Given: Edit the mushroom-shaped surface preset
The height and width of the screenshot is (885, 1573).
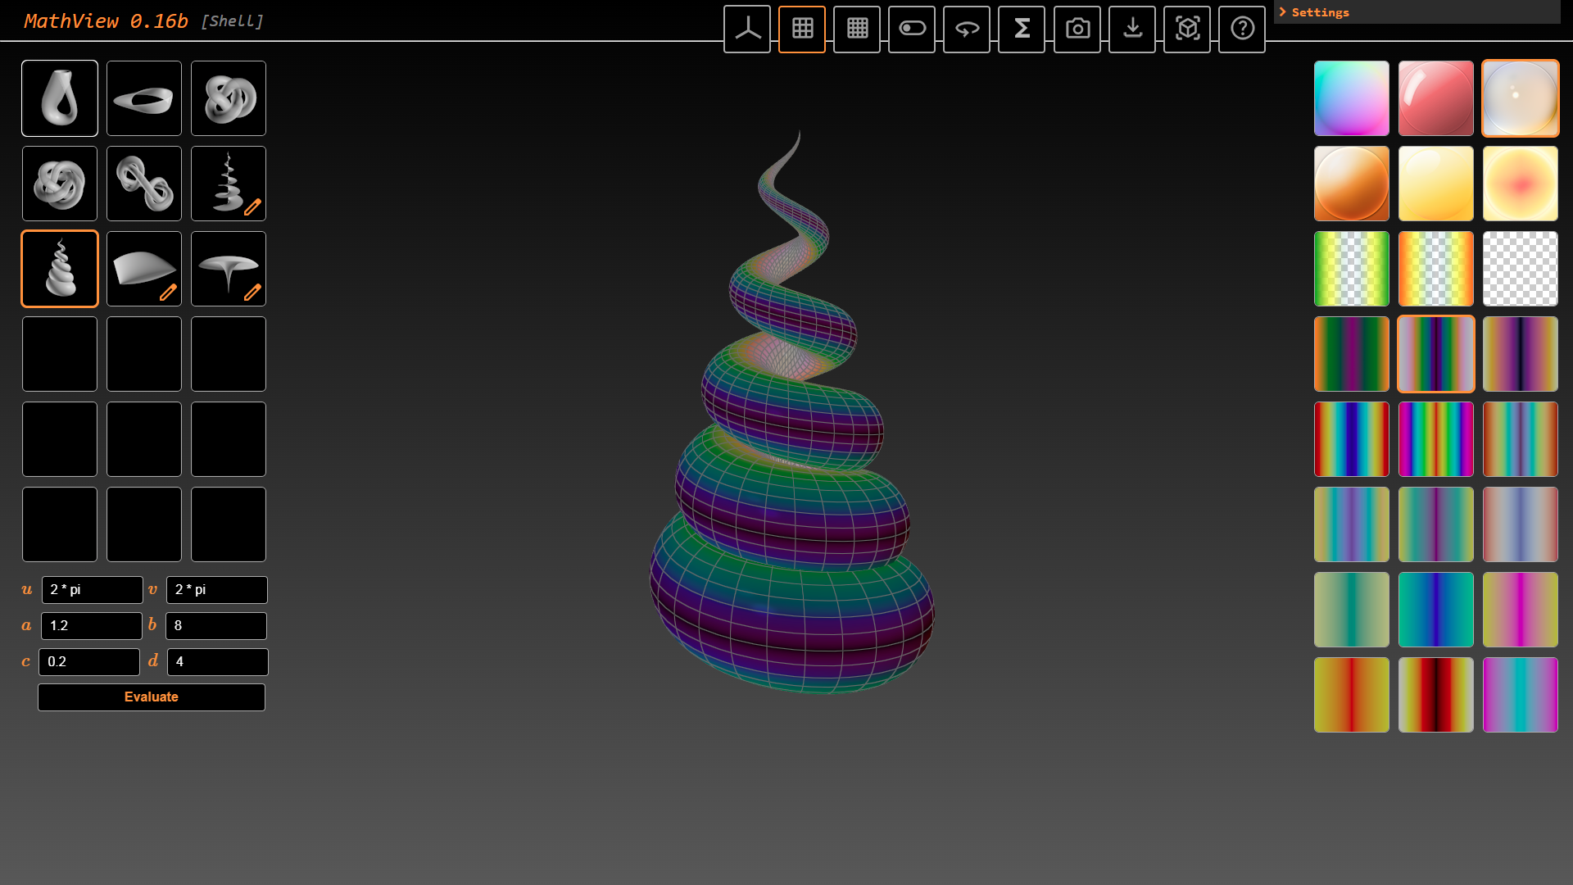Looking at the screenshot, I should [x=252, y=292].
